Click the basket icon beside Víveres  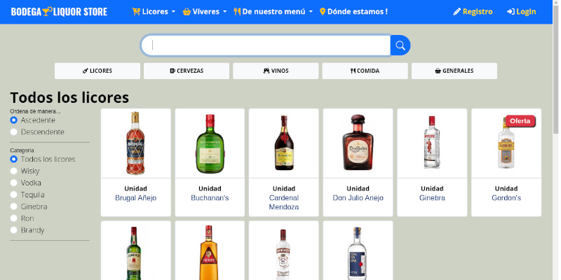[187, 12]
